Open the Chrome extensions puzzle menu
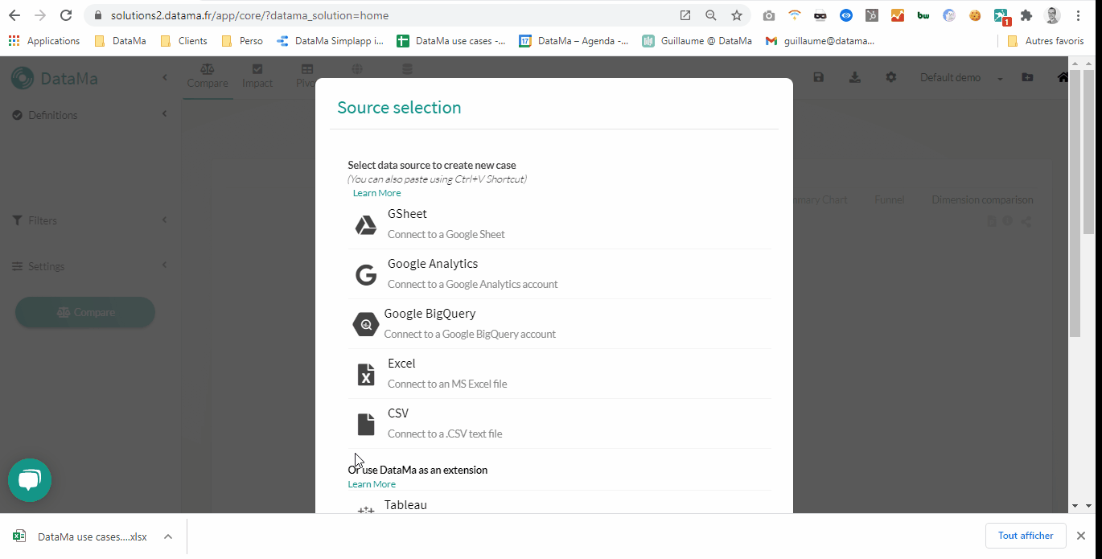The height and width of the screenshot is (559, 1102). pos(1026,15)
